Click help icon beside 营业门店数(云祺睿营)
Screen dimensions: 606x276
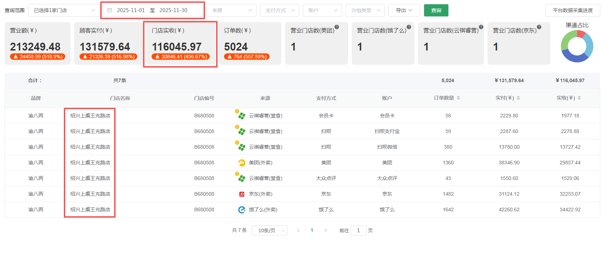click(481, 27)
